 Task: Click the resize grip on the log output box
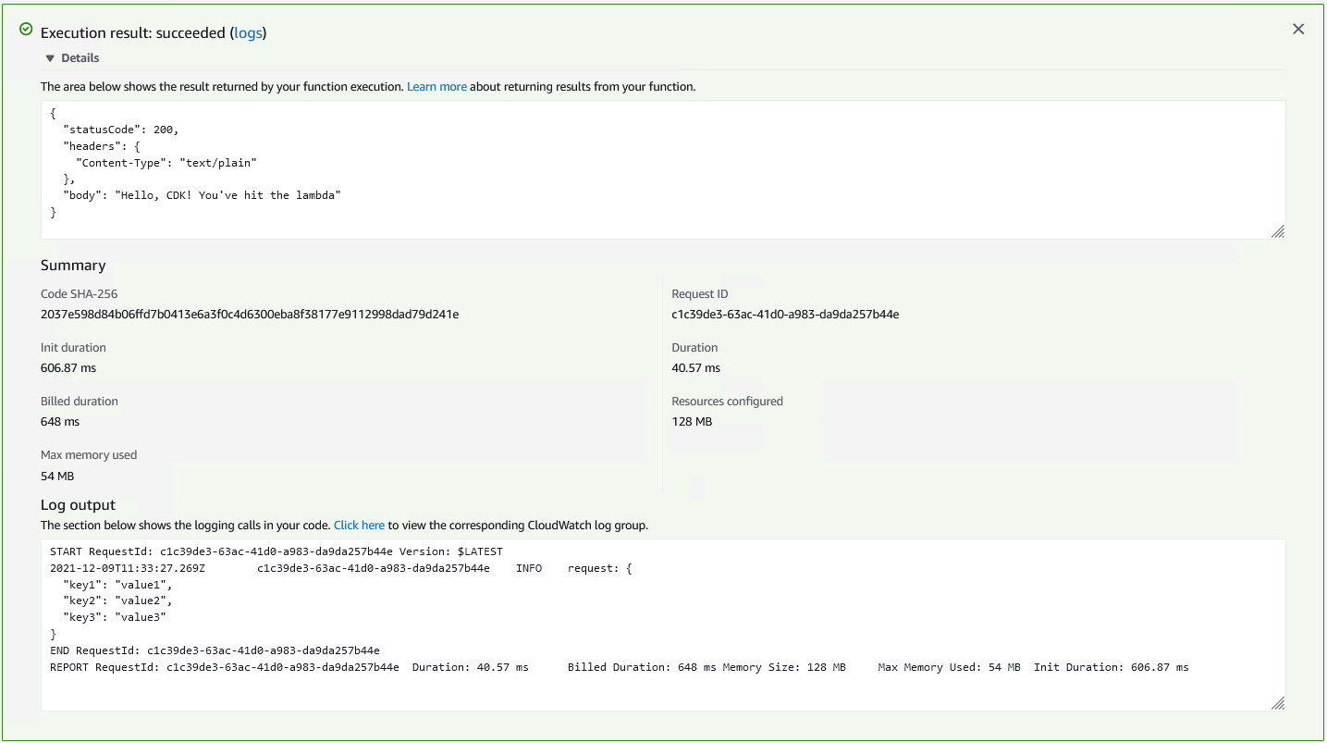[1278, 702]
